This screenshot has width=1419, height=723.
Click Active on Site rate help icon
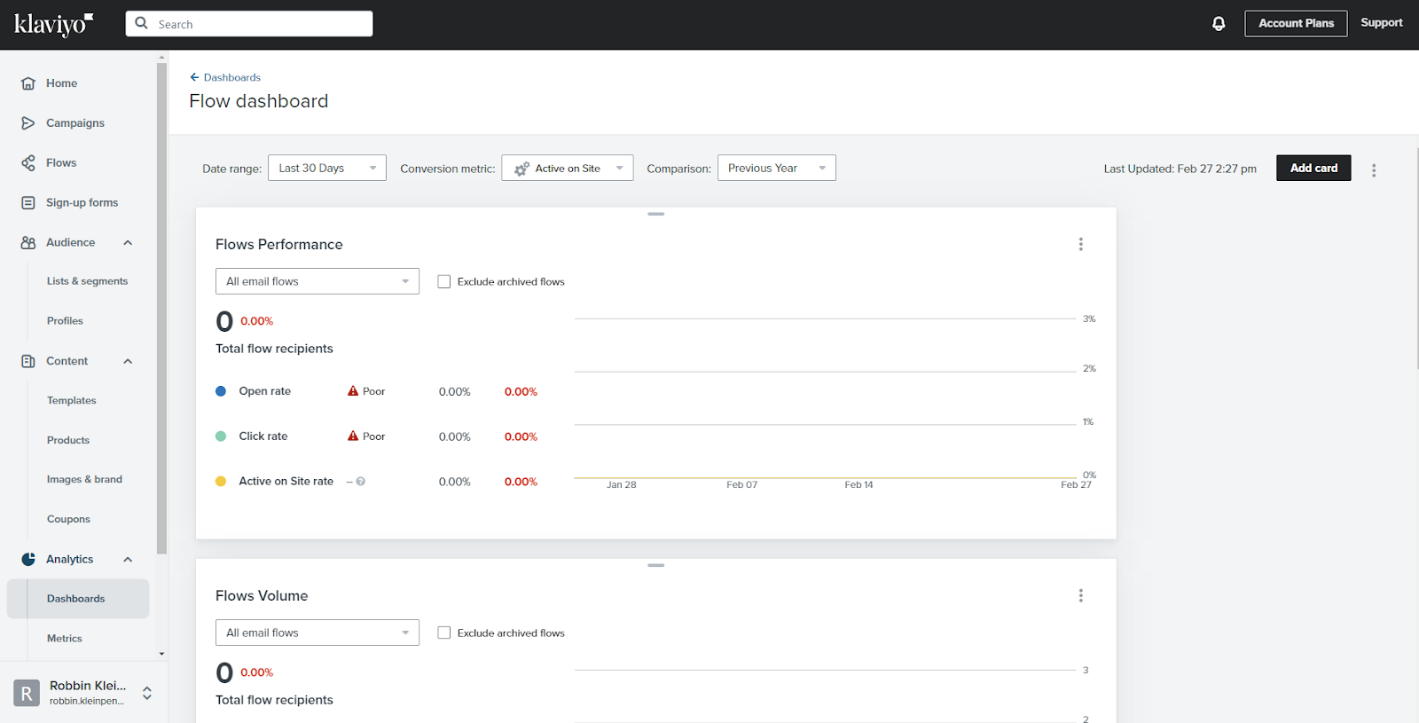tap(361, 482)
